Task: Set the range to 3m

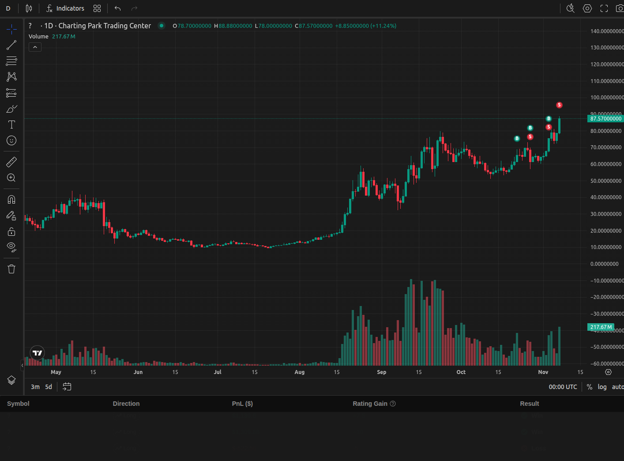Action: pyautogui.click(x=35, y=387)
